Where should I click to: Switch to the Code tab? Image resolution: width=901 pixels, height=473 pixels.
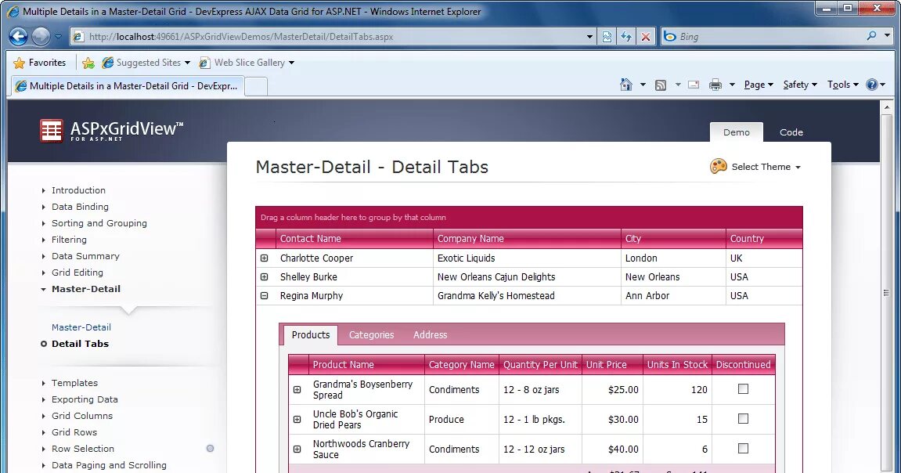pos(791,132)
